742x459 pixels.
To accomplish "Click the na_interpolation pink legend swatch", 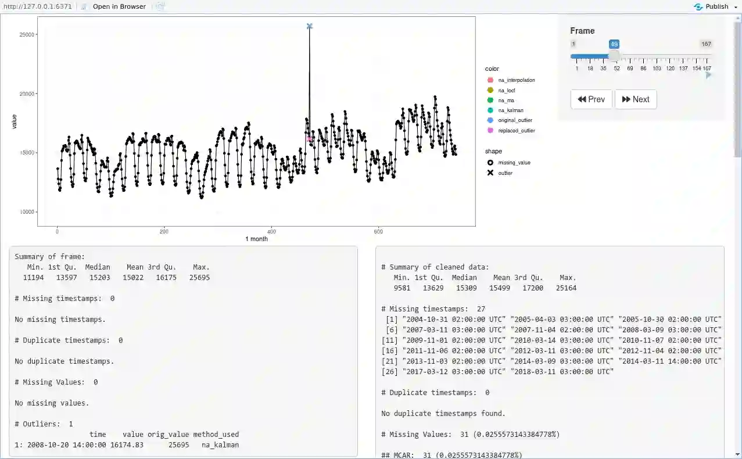I will click(x=490, y=80).
